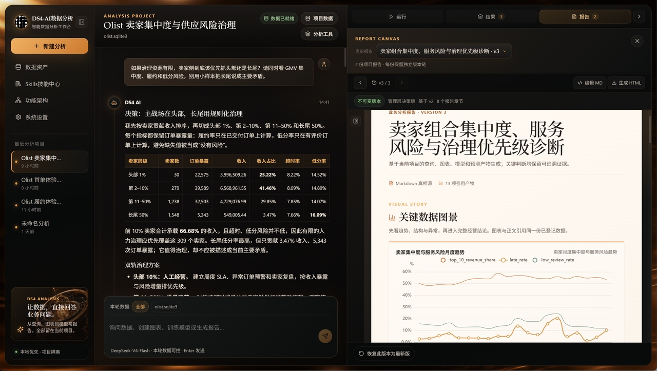Collapse the left sidebar with panel icon

click(x=82, y=22)
